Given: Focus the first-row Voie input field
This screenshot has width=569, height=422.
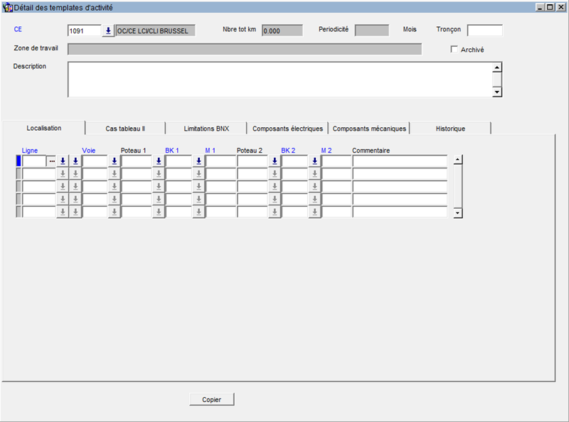Looking at the screenshot, I should pyautogui.click(x=95, y=161).
